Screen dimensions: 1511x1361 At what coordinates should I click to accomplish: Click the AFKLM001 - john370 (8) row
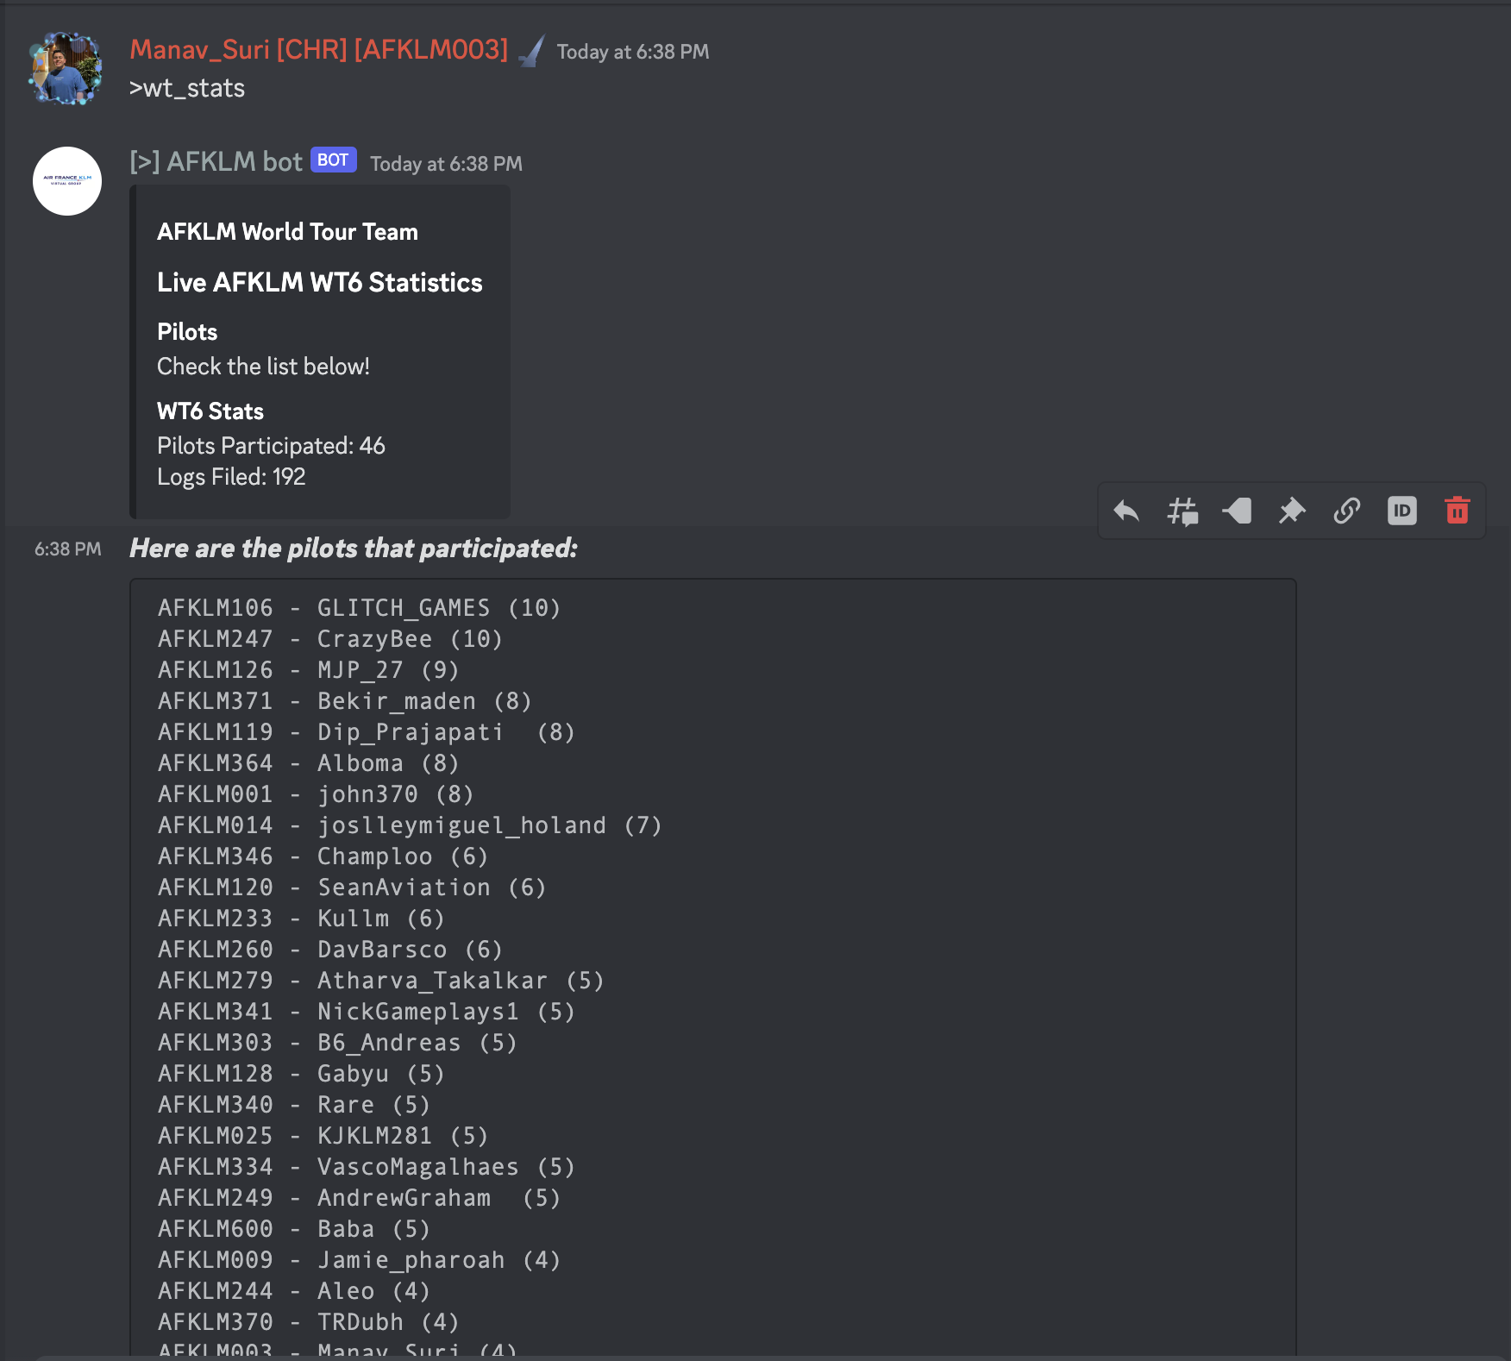click(x=316, y=794)
